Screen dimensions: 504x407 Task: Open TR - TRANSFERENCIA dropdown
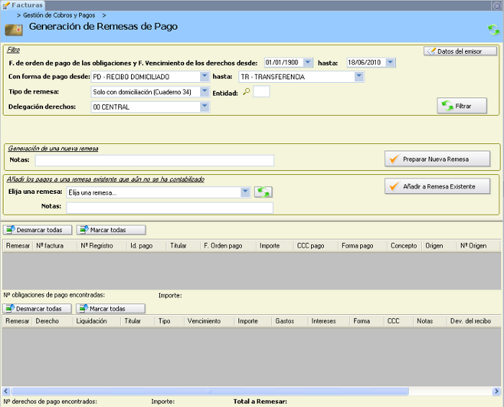click(x=359, y=76)
